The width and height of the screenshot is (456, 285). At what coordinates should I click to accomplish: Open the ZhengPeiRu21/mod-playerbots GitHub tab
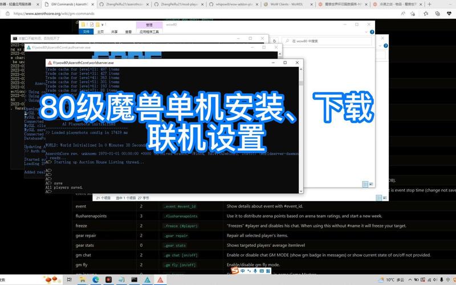[x=178, y=5]
